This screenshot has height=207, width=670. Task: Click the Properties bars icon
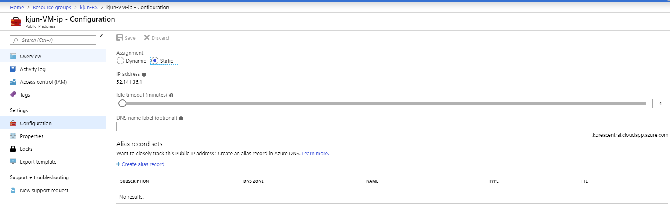(x=13, y=136)
